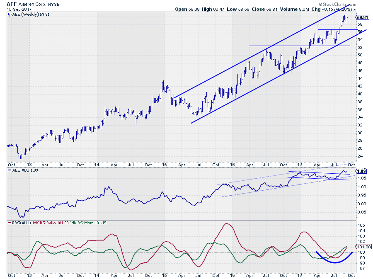Click year label 15 below the price panel
The image size is (373, 279).
coord(165,165)
